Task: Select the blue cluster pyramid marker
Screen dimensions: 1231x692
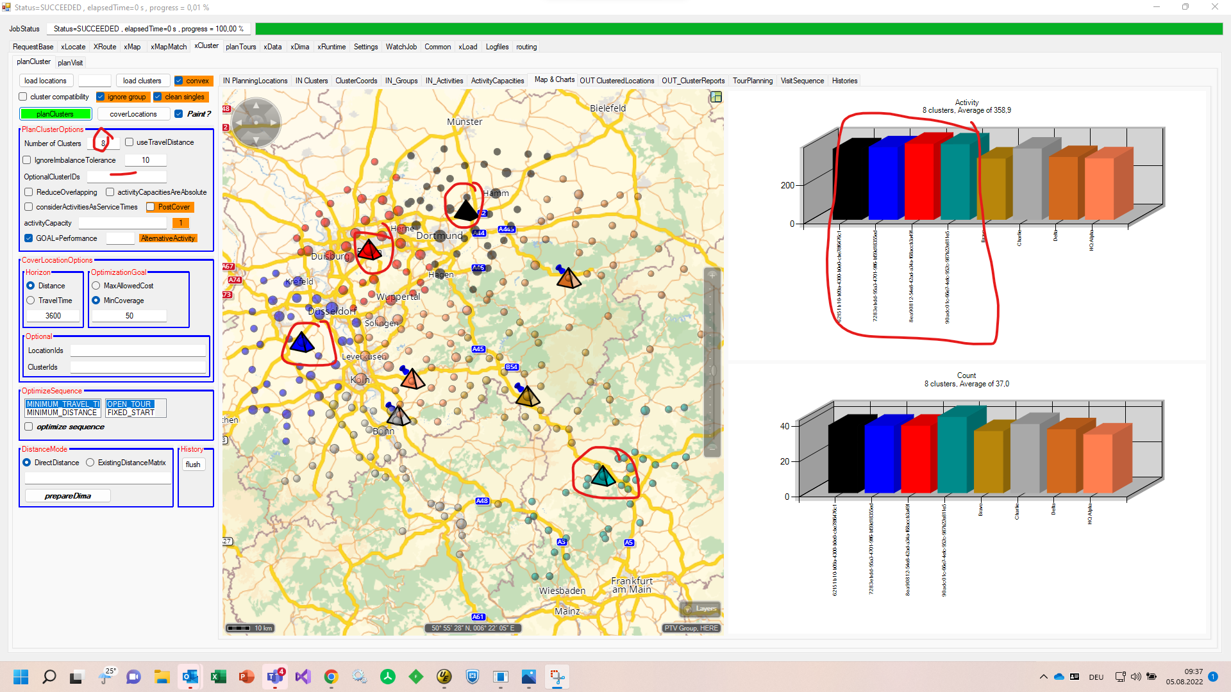Action: tap(302, 342)
